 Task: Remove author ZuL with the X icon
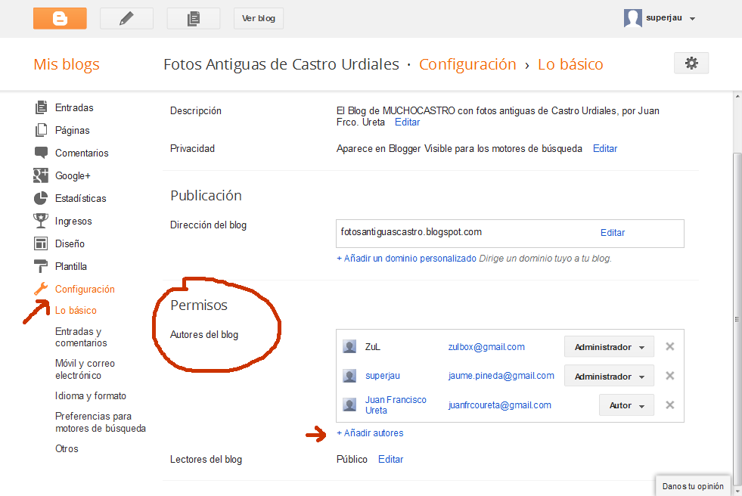pyautogui.click(x=669, y=347)
